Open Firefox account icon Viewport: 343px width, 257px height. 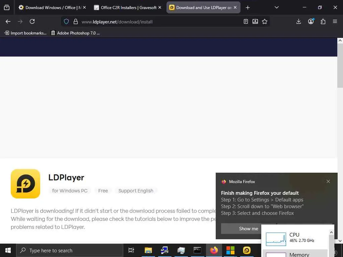(311, 21)
